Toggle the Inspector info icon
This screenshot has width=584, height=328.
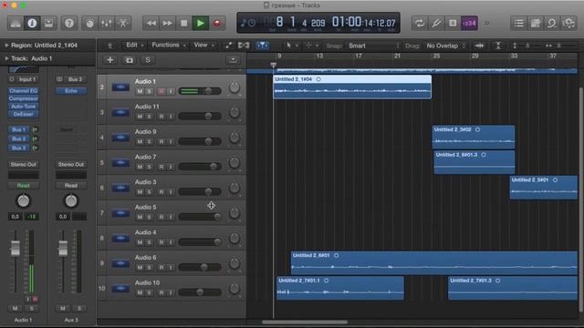pos(32,24)
